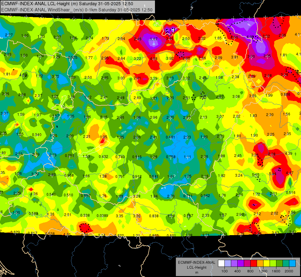This screenshot has height=277, width=301.
Task: Click the orange legend swatch
Action: coord(260,263)
